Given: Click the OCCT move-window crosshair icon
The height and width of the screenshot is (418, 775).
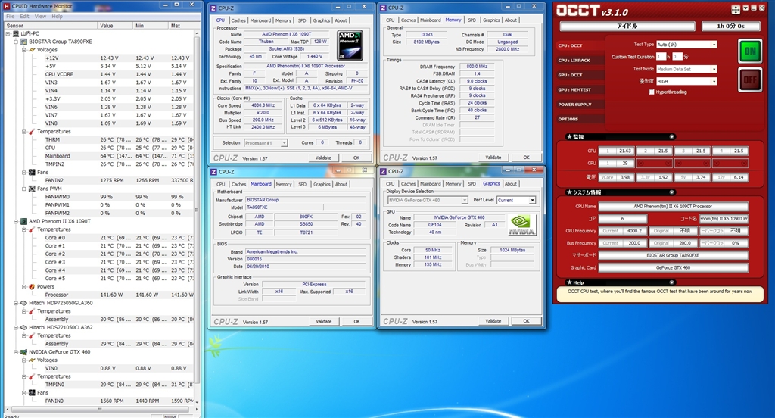Looking at the screenshot, I should (x=736, y=9).
